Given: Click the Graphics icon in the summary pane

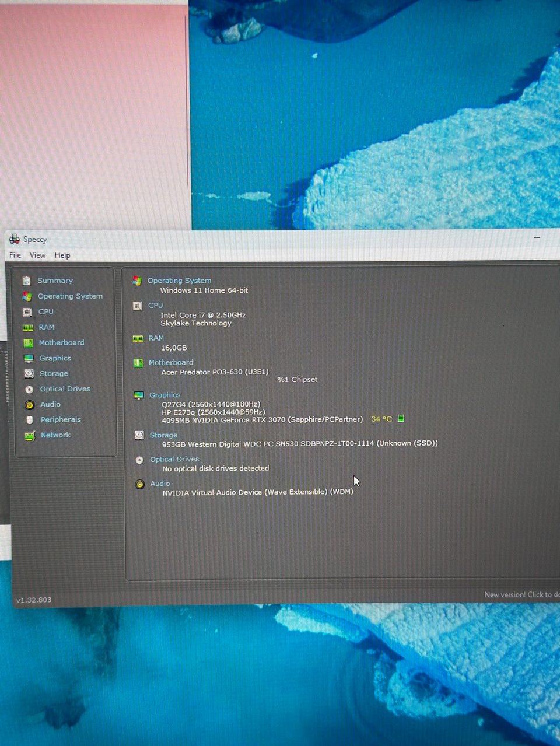Looking at the screenshot, I should tap(139, 395).
